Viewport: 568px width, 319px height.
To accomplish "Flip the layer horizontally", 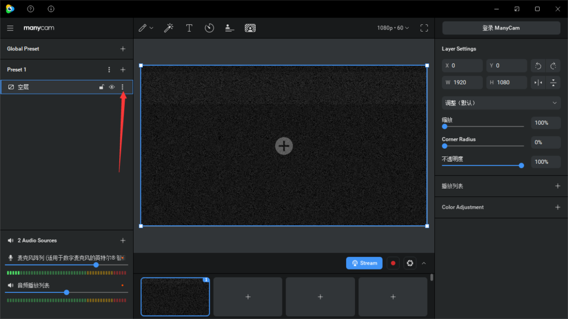I will coord(538,83).
